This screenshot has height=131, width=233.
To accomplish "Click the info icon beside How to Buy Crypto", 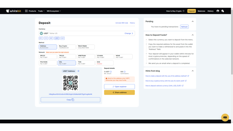I will point(183,11).
